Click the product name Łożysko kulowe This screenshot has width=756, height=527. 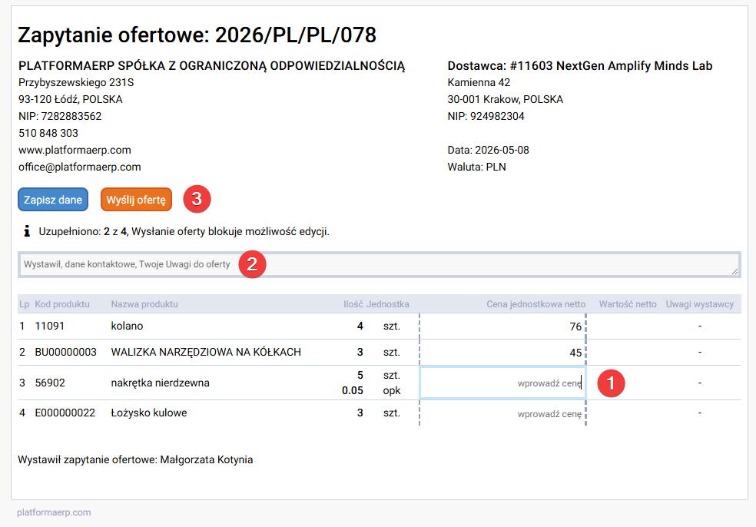click(149, 413)
